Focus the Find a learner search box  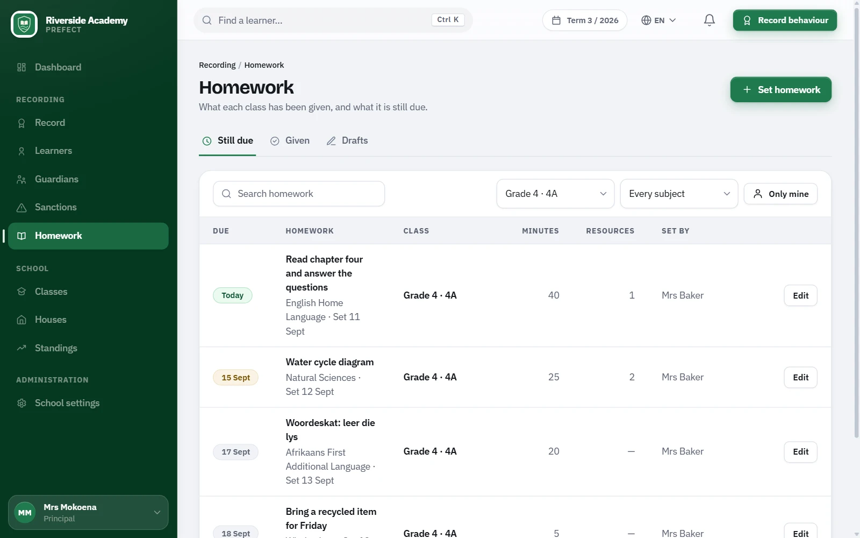[x=333, y=20]
